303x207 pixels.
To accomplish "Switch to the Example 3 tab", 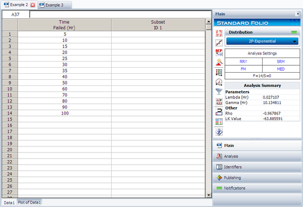I will (x=55, y=5).
